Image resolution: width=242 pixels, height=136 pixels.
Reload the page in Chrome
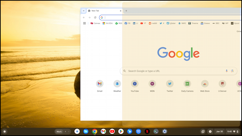pyautogui.click(x=95, y=17)
